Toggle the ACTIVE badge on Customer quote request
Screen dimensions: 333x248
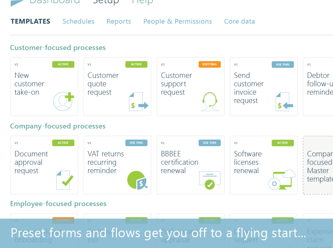pos(136,64)
